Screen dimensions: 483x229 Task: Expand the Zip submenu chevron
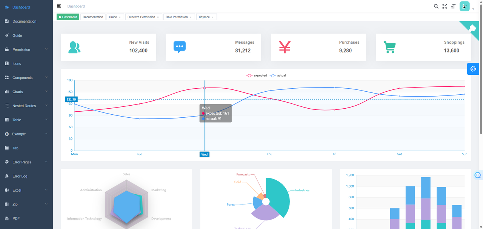click(x=46, y=204)
